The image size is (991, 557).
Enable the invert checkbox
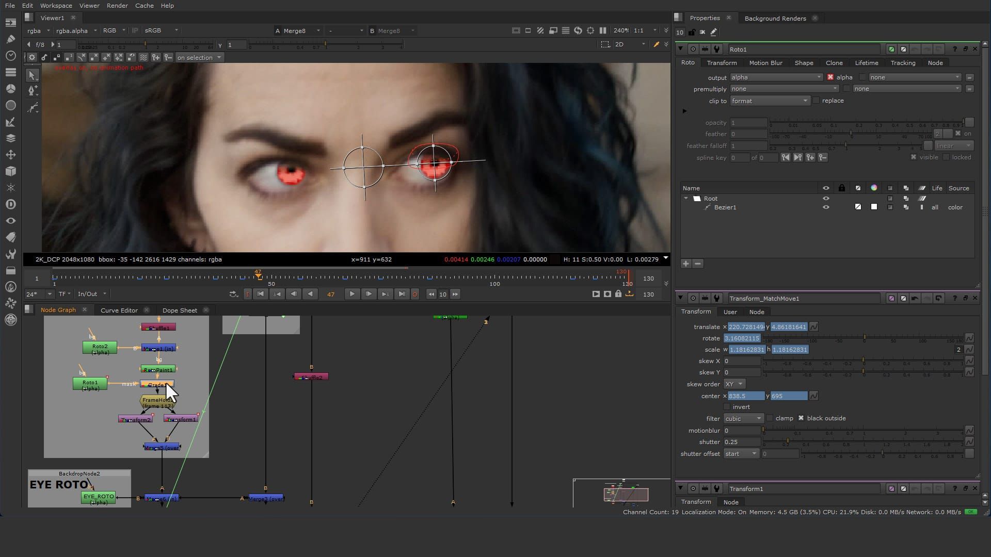pyautogui.click(x=727, y=407)
